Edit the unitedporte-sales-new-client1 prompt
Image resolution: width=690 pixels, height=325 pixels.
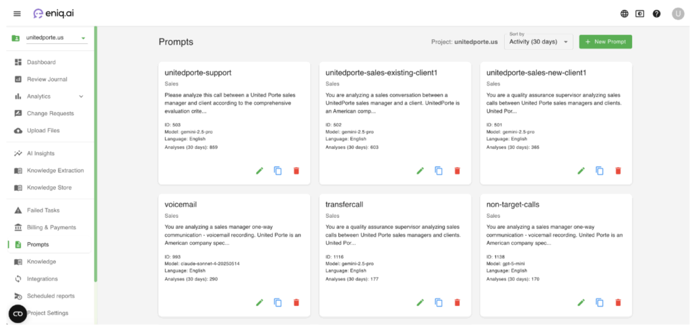tap(582, 171)
